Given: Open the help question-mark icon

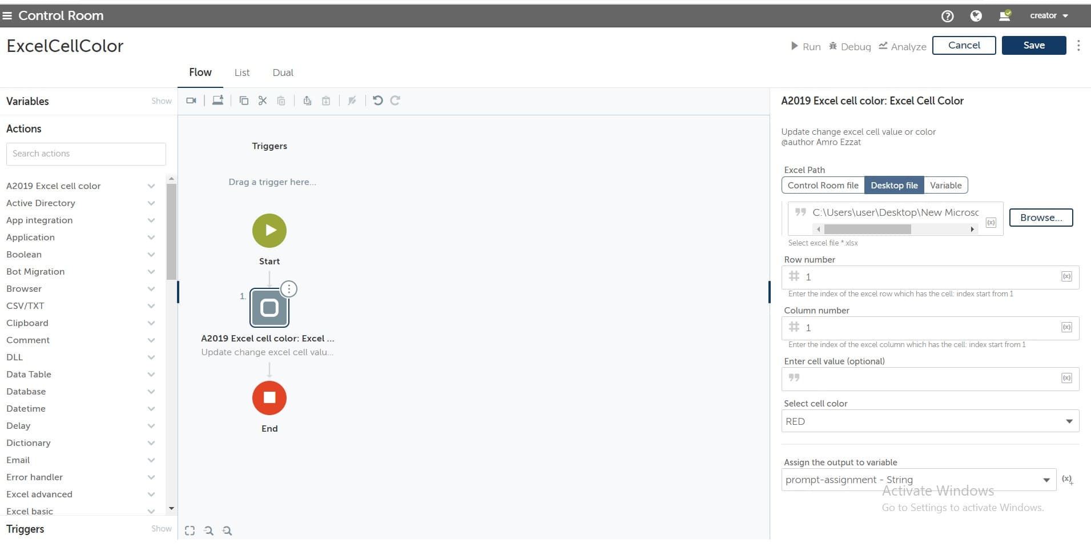Looking at the screenshot, I should (947, 16).
